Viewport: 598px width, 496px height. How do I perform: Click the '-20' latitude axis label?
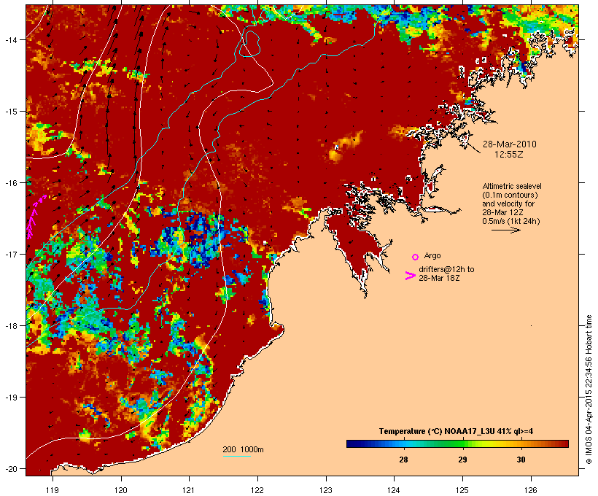(11, 469)
